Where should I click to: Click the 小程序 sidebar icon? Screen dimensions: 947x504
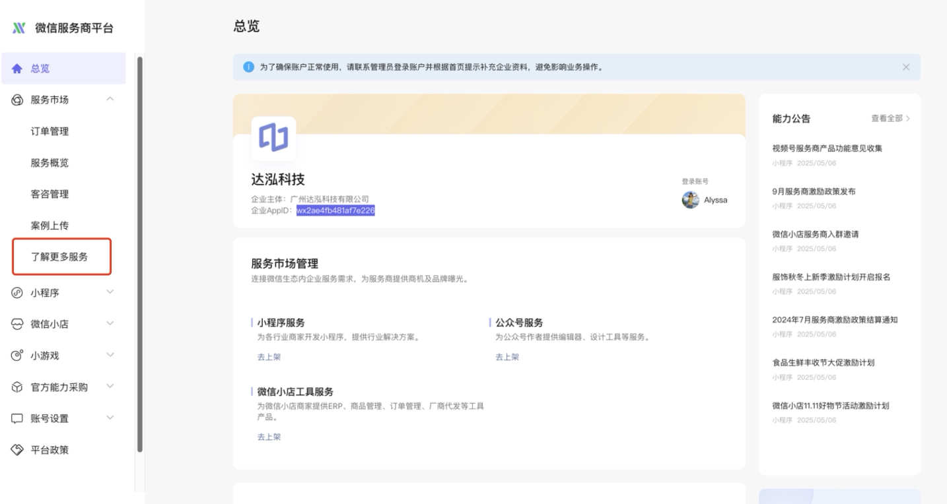[x=18, y=292]
